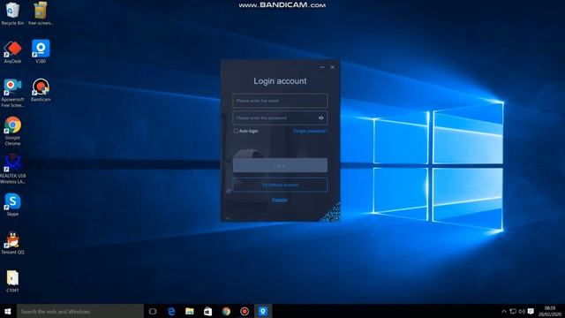This screenshot has width=565, height=318.
Task: Open the taskbar clock and date
Action: pyautogui.click(x=549, y=311)
